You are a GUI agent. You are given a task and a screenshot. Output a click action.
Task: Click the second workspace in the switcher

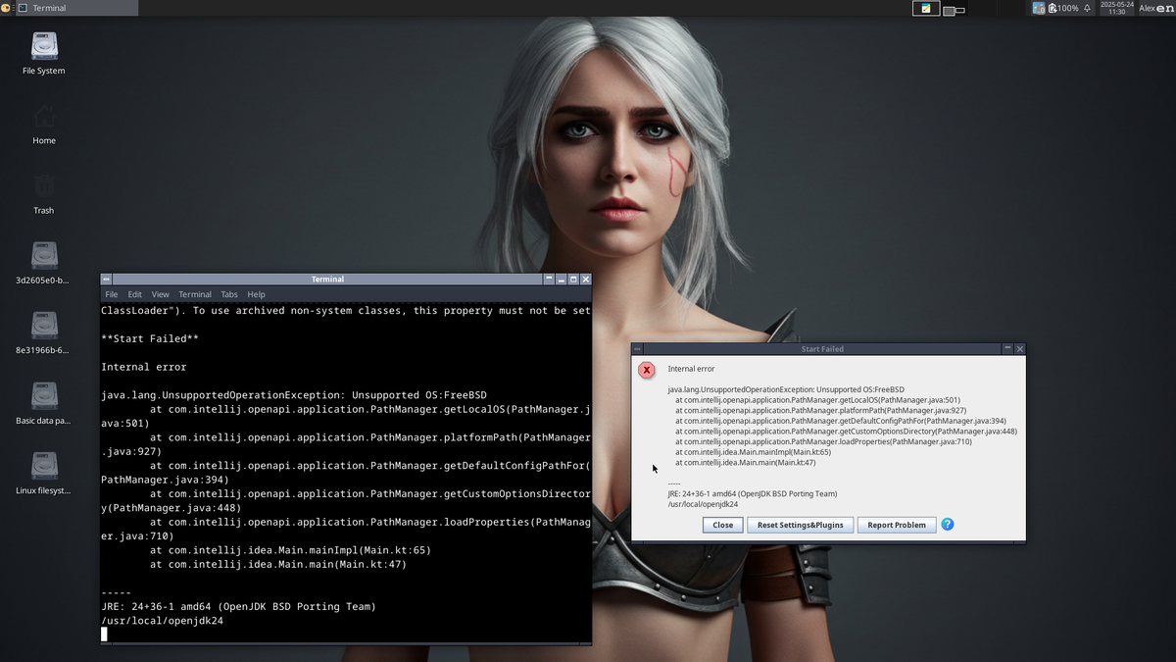coord(954,9)
